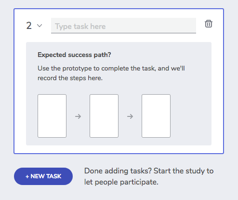Click the 'Done adding tasks?' hint text
The image size is (238, 200).
(x=118, y=171)
